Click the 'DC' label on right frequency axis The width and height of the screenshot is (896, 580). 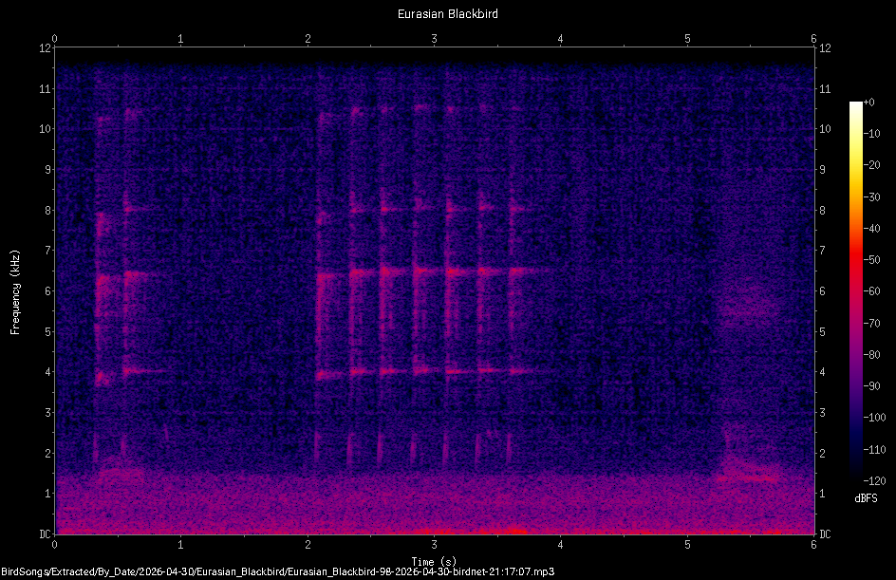(x=825, y=534)
